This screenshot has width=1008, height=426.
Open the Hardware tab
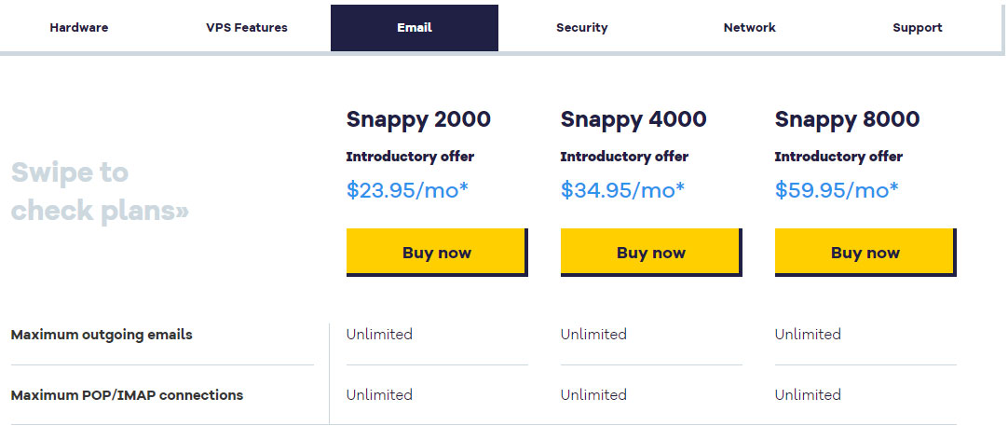pyautogui.click(x=79, y=28)
